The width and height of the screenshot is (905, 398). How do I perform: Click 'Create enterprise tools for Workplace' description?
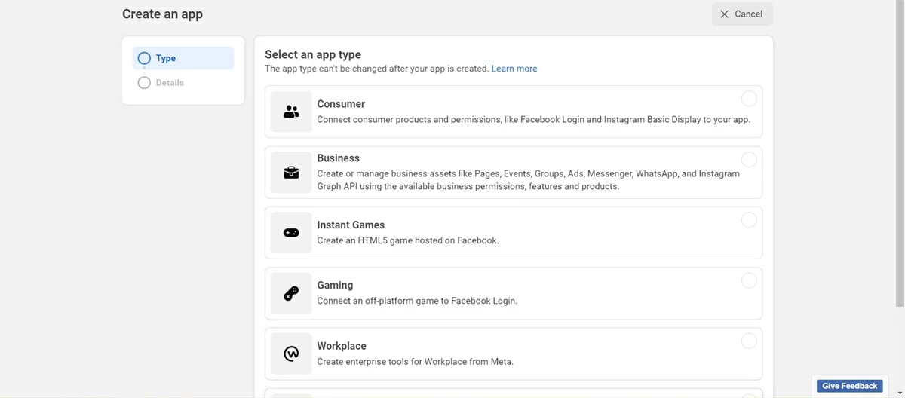click(x=415, y=362)
